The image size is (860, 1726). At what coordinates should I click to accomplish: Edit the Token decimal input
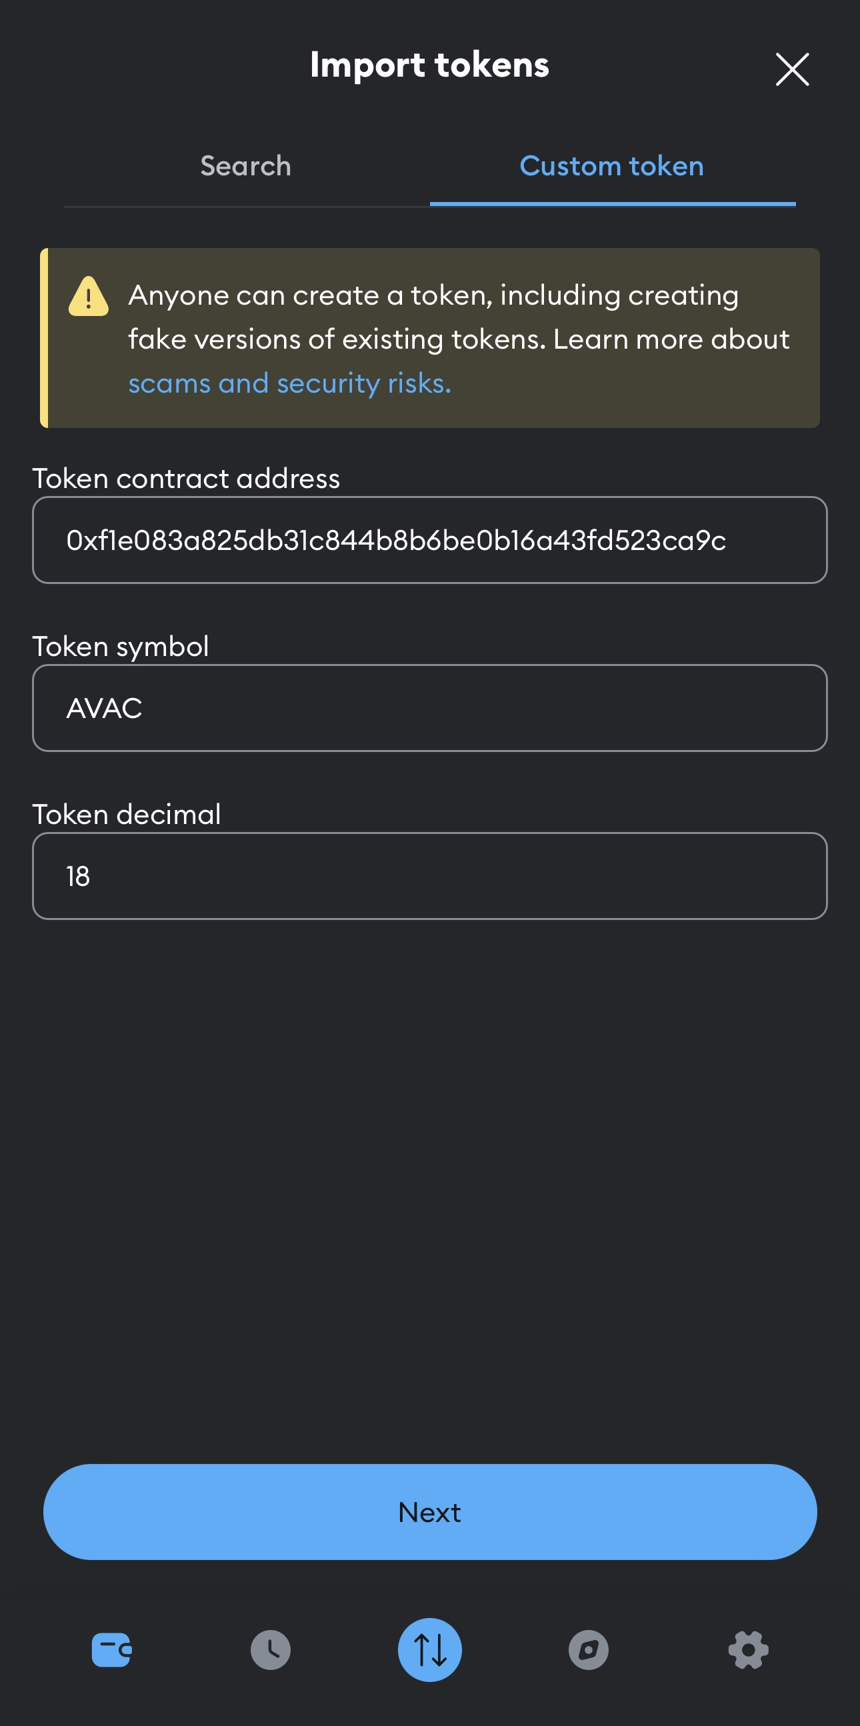pos(429,877)
